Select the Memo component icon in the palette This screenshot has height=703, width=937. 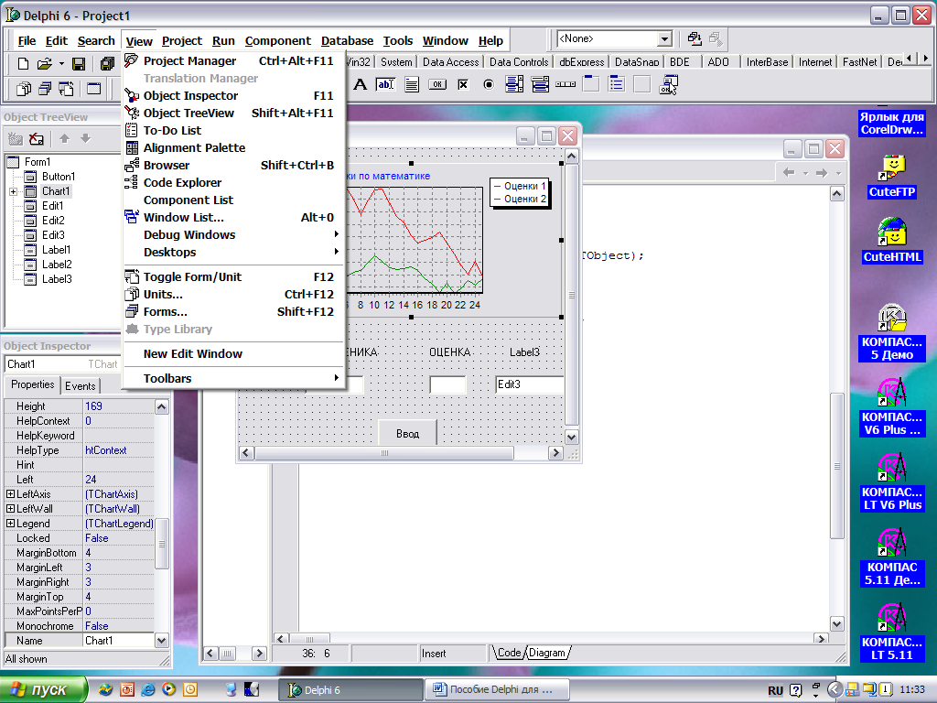click(x=411, y=84)
